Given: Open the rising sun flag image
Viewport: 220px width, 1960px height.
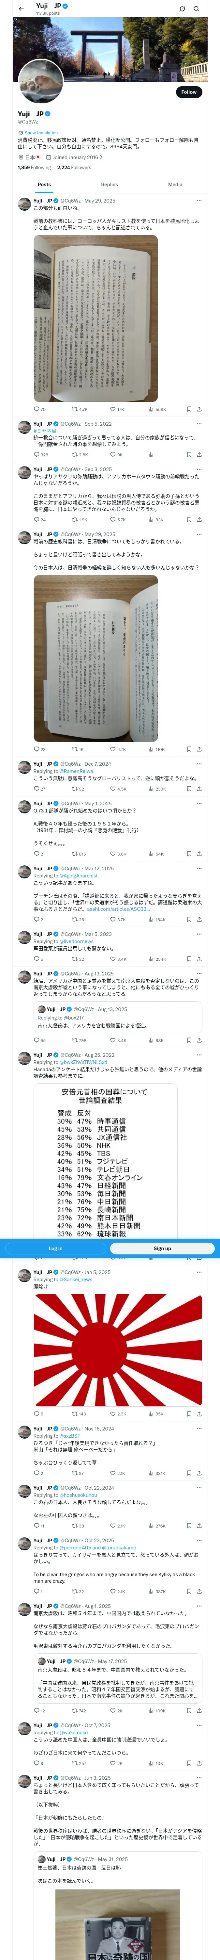Looking at the screenshot, I should coord(118,1350).
